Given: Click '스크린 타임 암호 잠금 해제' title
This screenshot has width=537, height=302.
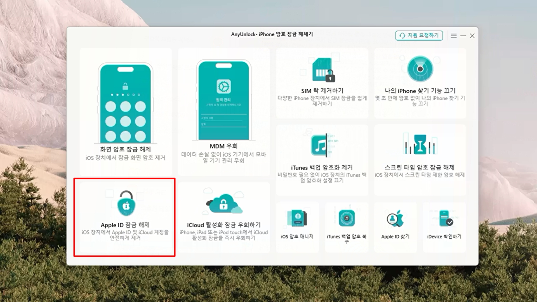Looking at the screenshot, I should [419, 167].
